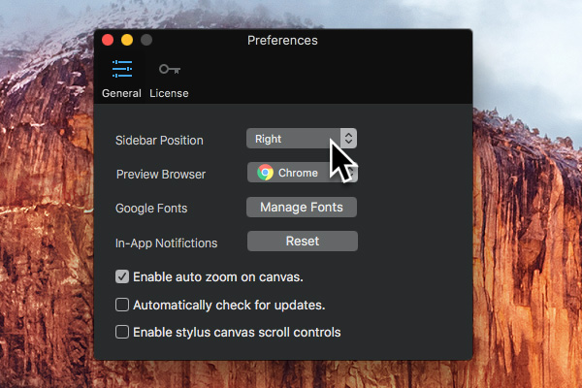The width and height of the screenshot is (582, 388).
Task: Click the Preview Browser label
Action: pyautogui.click(x=161, y=175)
